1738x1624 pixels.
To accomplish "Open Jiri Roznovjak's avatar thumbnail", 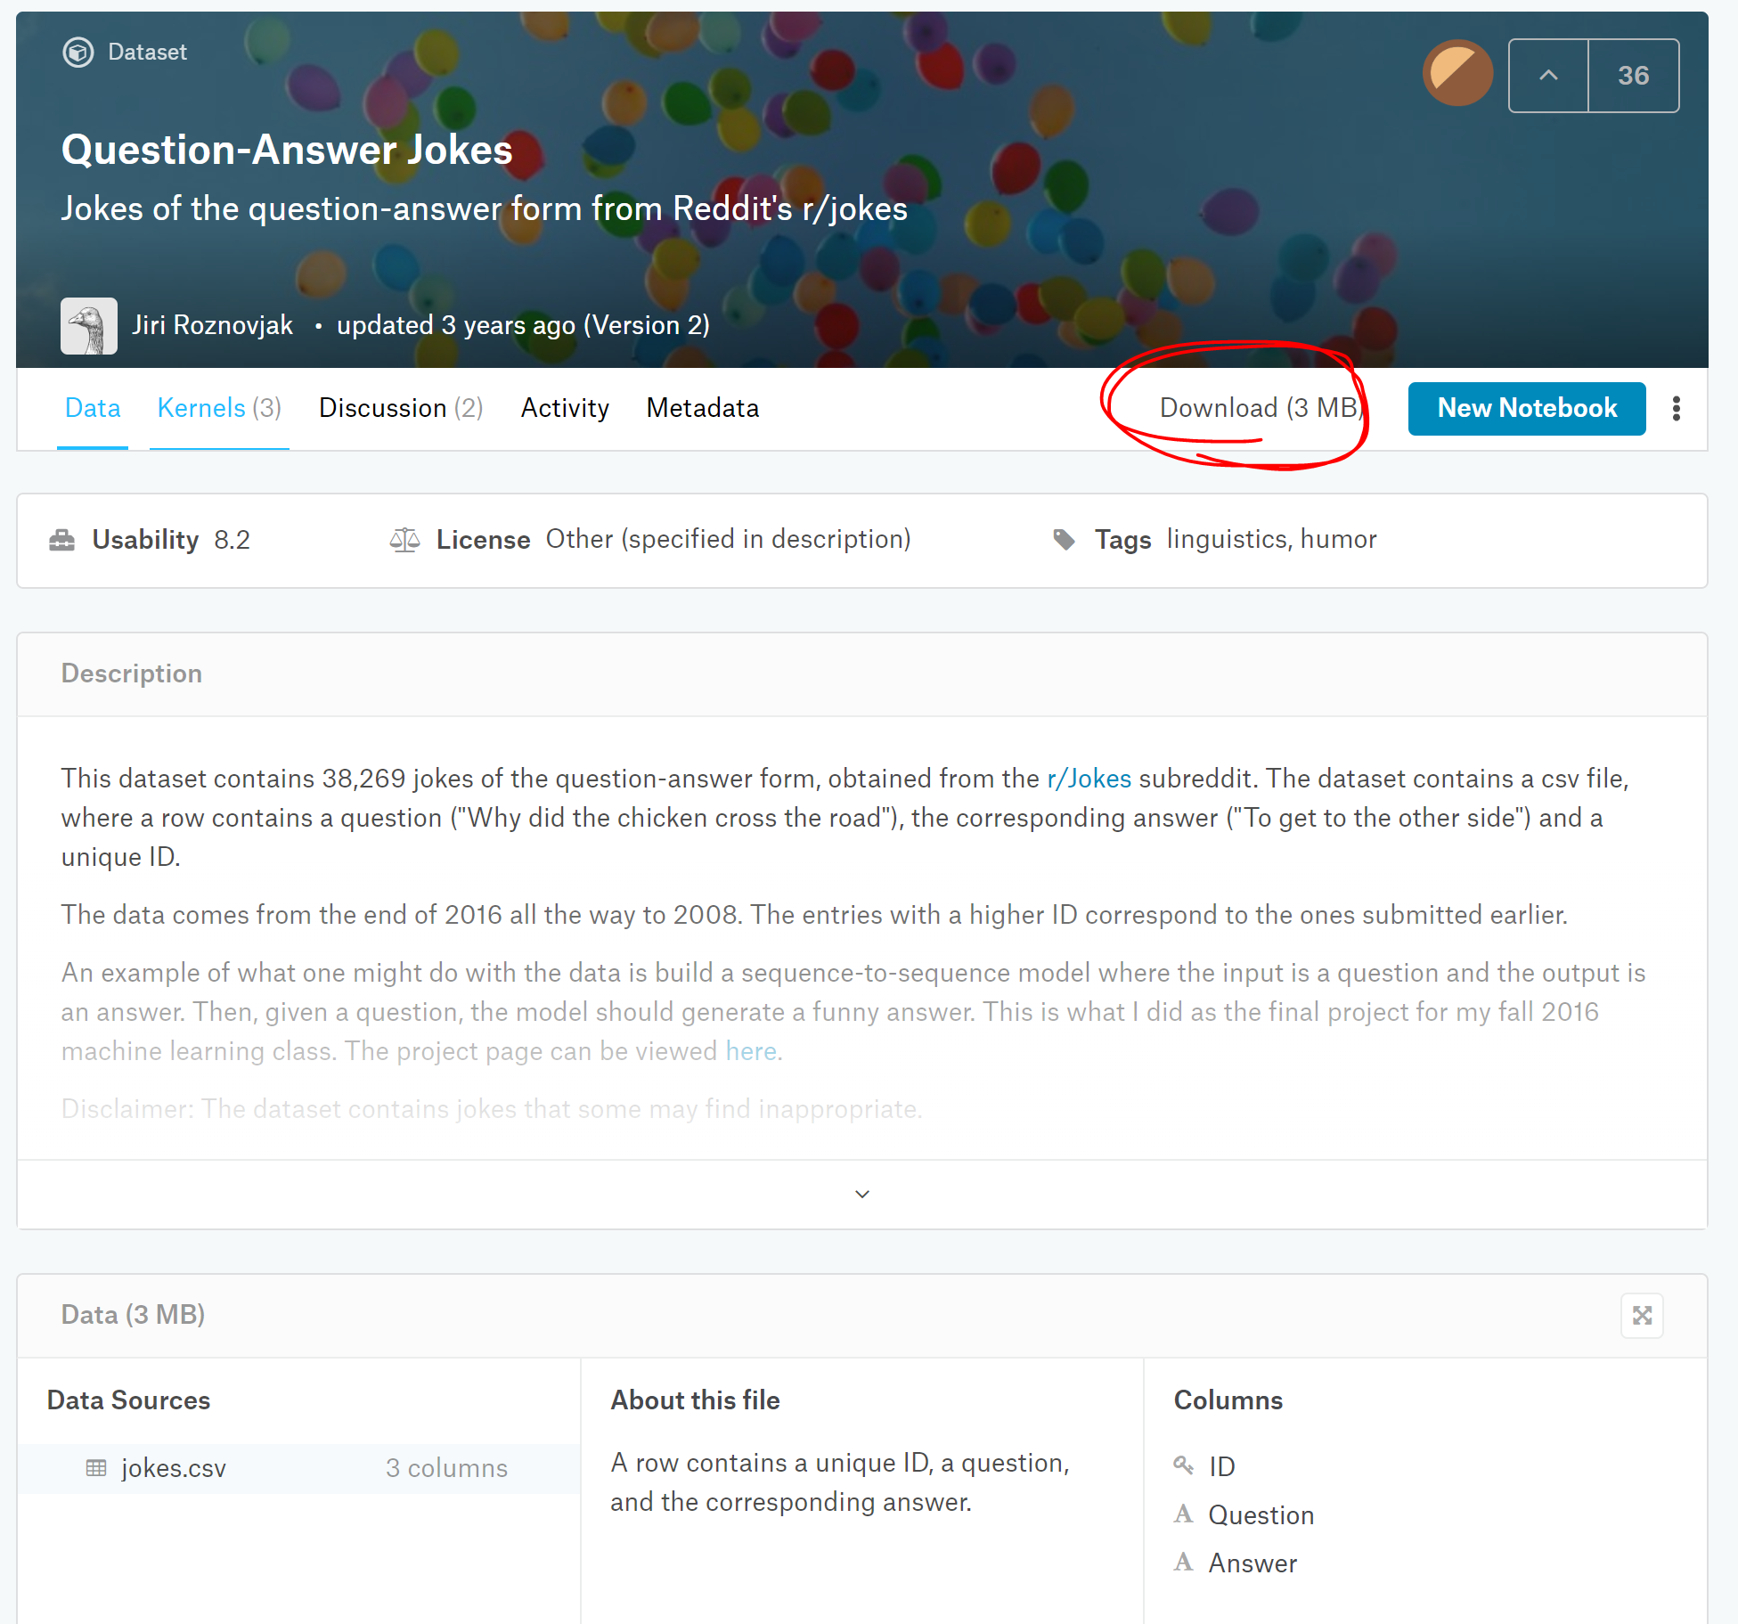I will tap(89, 326).
